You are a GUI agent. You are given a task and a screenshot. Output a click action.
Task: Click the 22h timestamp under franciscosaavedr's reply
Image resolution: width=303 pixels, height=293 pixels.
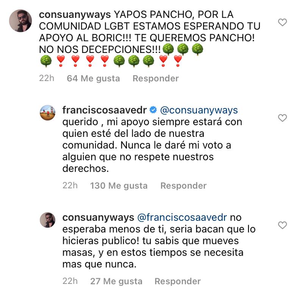70,186
